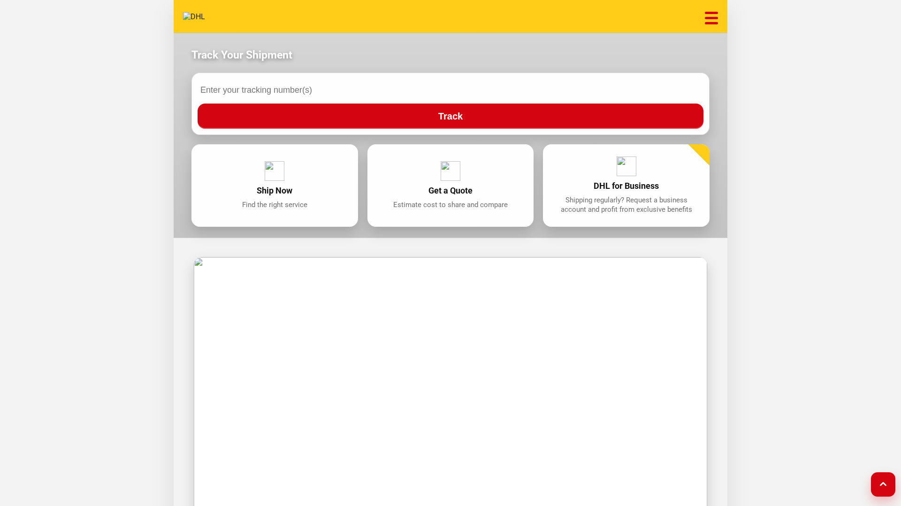
Task: Click the 'Track Your Shipment' heading
Action: (242, 55)
